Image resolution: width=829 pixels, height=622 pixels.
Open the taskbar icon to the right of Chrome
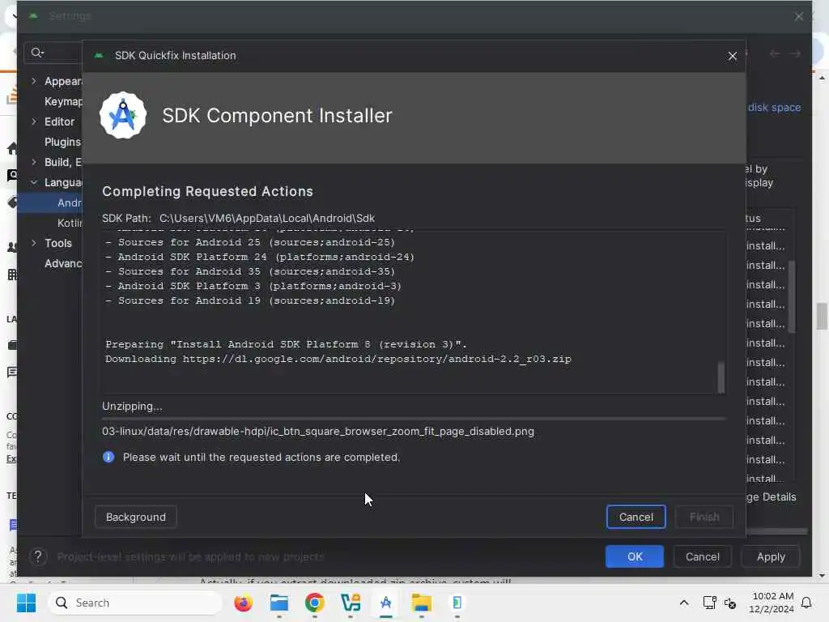[x=350, y=603]
